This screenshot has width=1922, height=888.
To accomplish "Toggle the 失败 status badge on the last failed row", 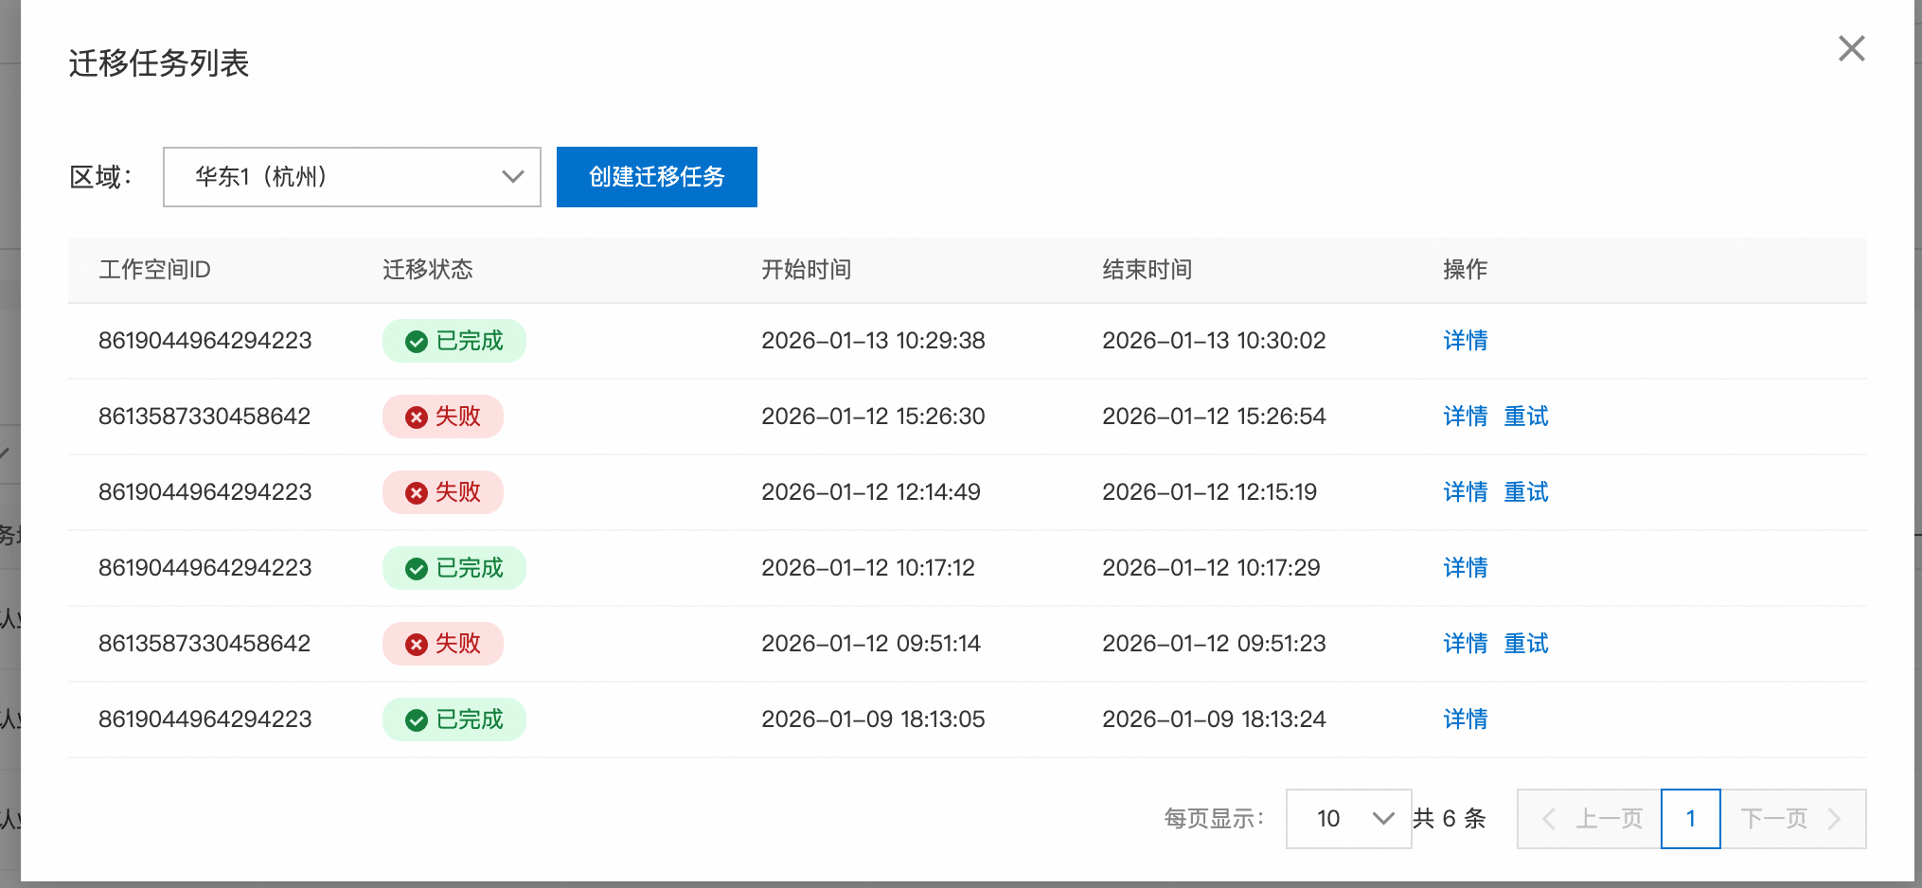I will pyautogui.click(x=443, y=644).
